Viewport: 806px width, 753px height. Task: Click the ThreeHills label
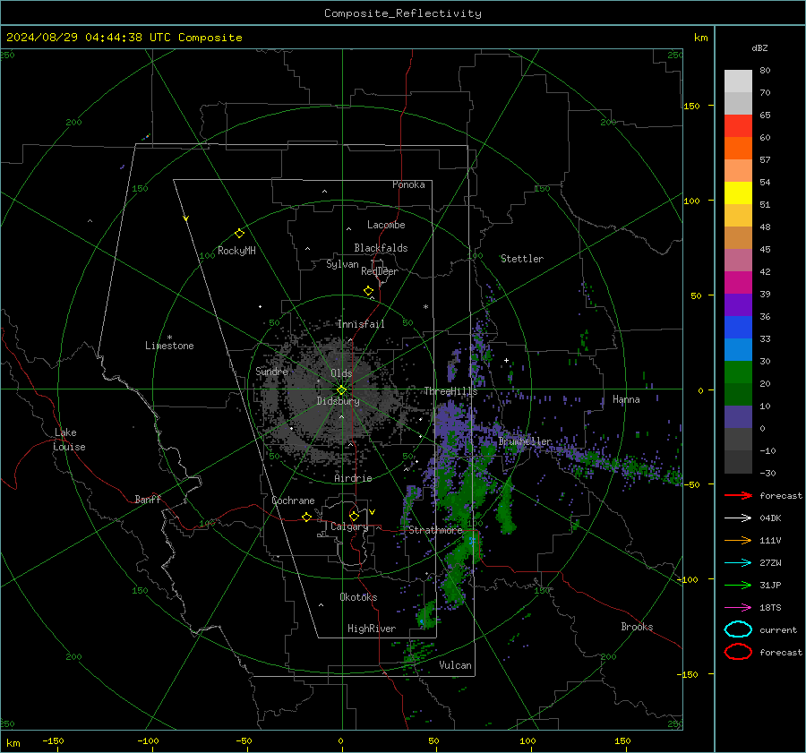450,391
